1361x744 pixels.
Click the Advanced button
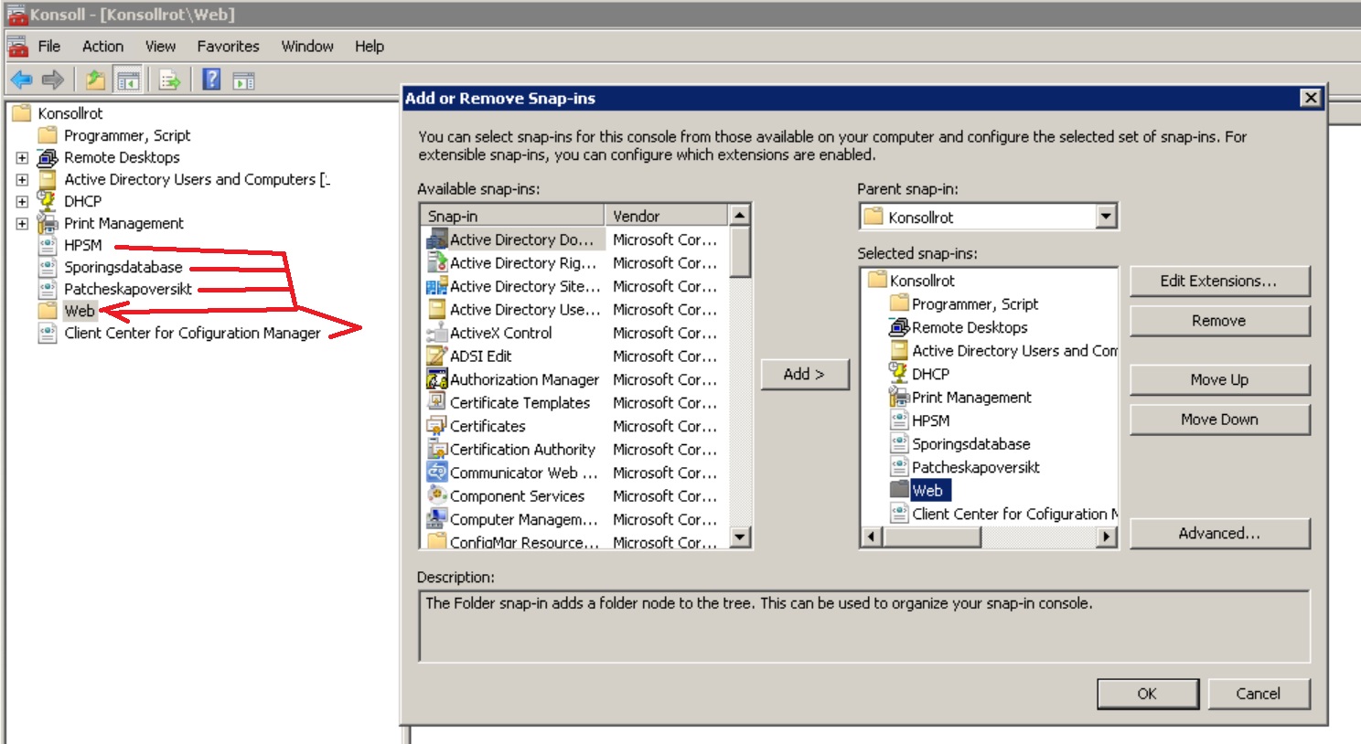(x=1219, y=533)
